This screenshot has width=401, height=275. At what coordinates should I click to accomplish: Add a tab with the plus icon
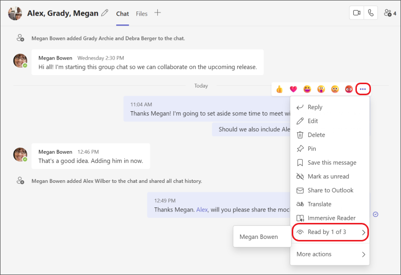pos(157,13)
